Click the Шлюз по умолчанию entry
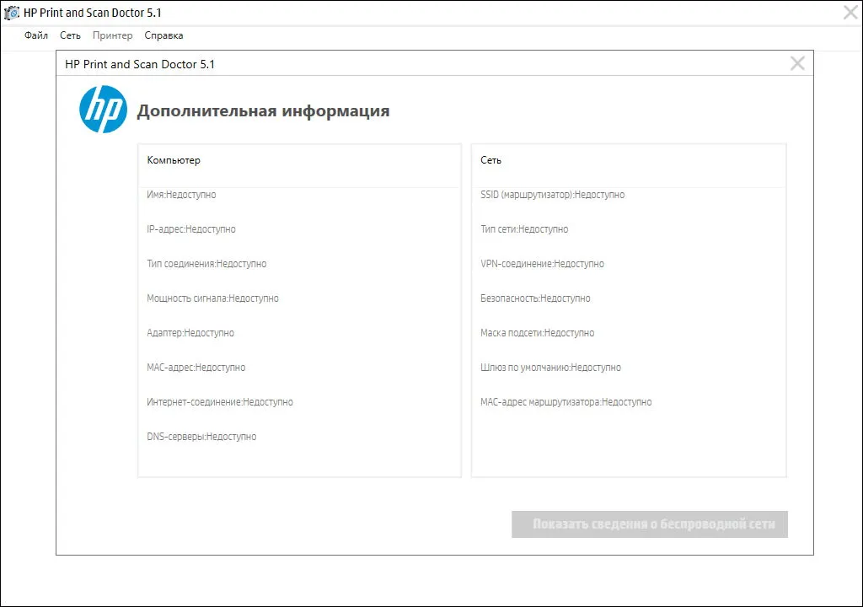Viewport: 863px width, 607px height. [550, 368]
